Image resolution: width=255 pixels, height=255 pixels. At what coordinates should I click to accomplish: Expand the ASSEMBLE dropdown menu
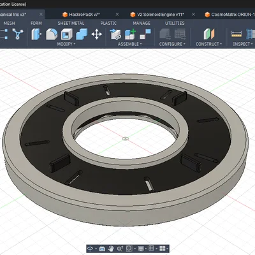pos(129,44)
